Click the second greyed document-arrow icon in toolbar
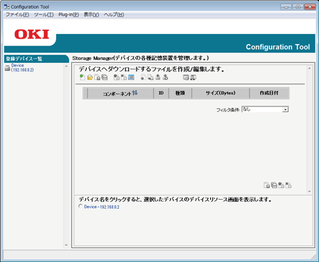 click(150, 77)
